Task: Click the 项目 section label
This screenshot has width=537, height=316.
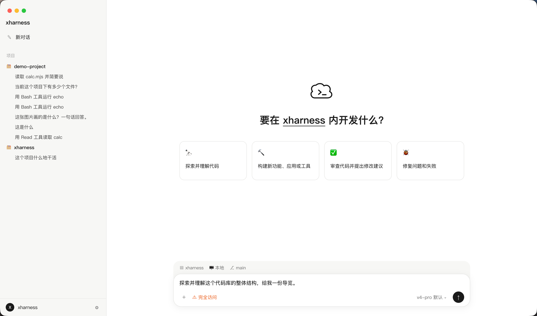Action: (11, 56)
